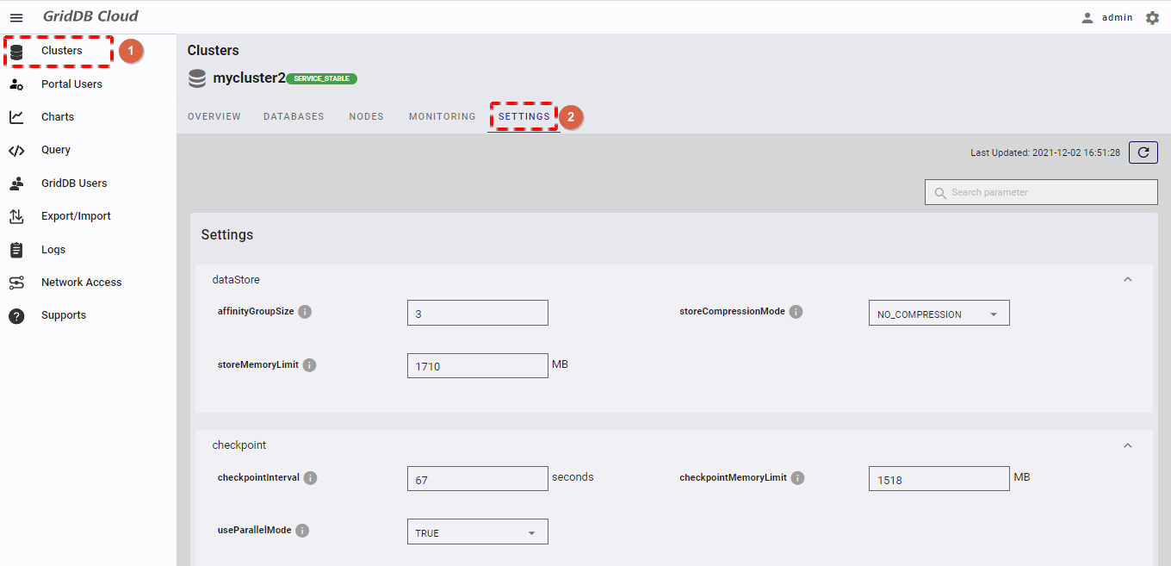Focus the Search parameter field
Screen dimensions: 1171x566
pyautogui.click(x=1041, y=192)
